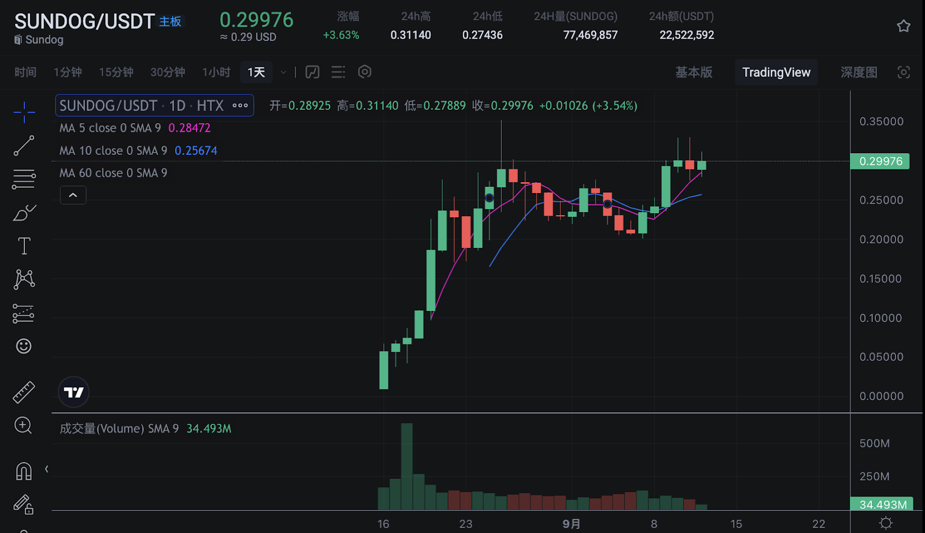Select the 1分钟 interval
925x533 pixels.
pos(68,72)
